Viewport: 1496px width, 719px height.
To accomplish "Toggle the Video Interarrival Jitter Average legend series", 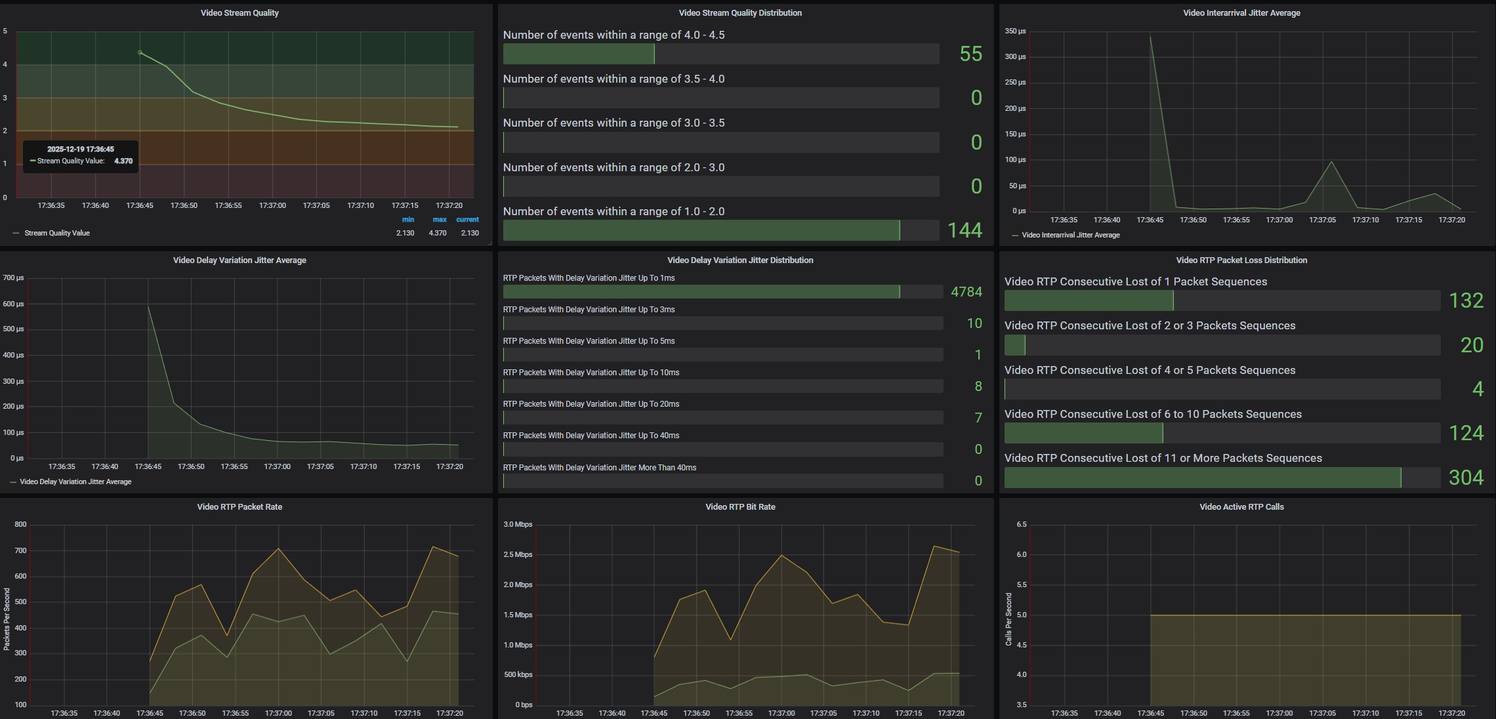I will pyautogui.click(x=1070, y=235).
